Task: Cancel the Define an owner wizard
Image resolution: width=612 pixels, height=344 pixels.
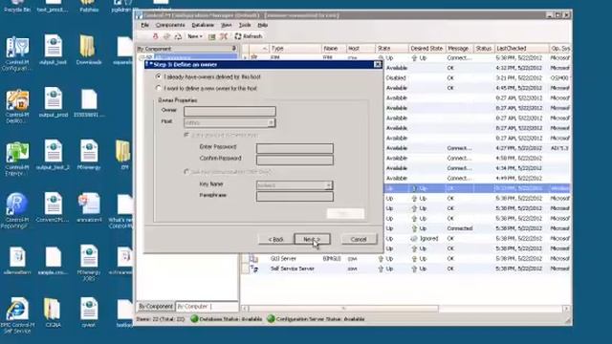Action: [x=359, y=239]
